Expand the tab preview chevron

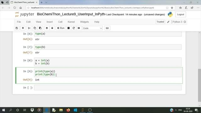point(46,3)
